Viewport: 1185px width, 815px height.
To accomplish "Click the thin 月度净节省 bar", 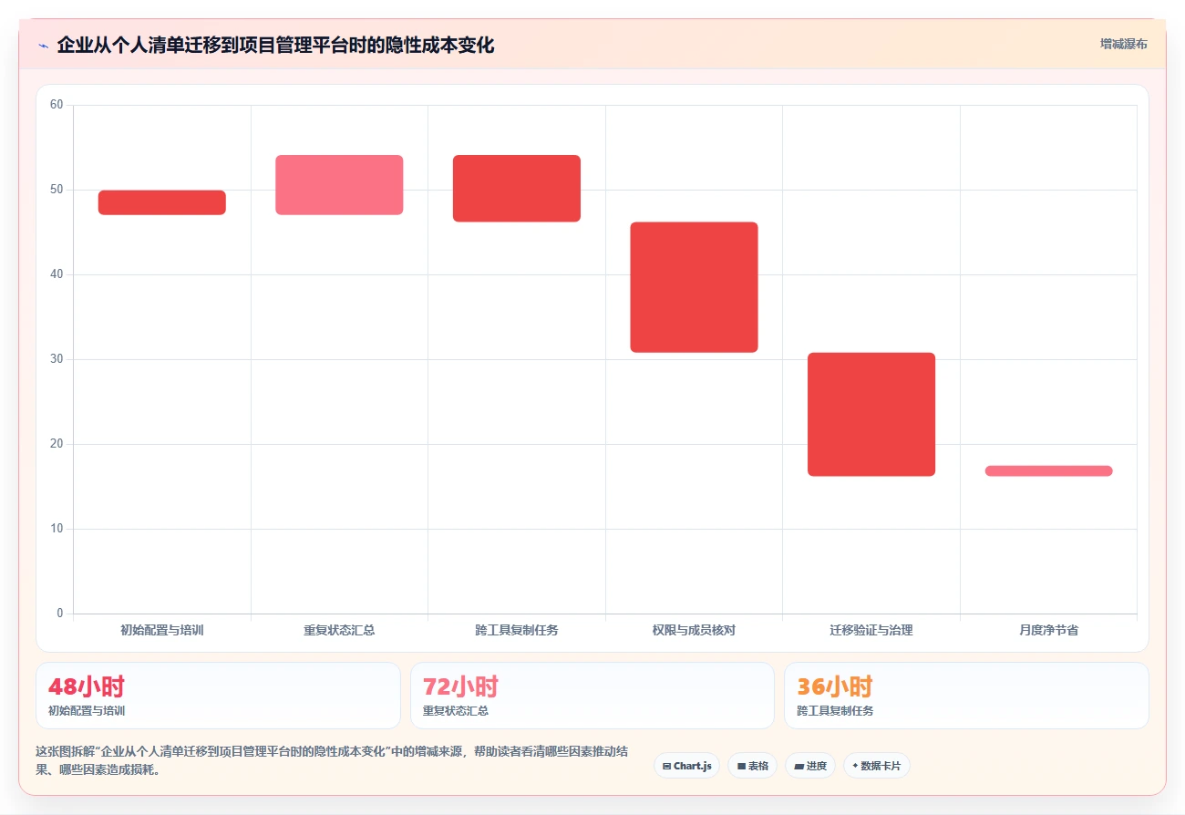I will tap(1049, 471).
